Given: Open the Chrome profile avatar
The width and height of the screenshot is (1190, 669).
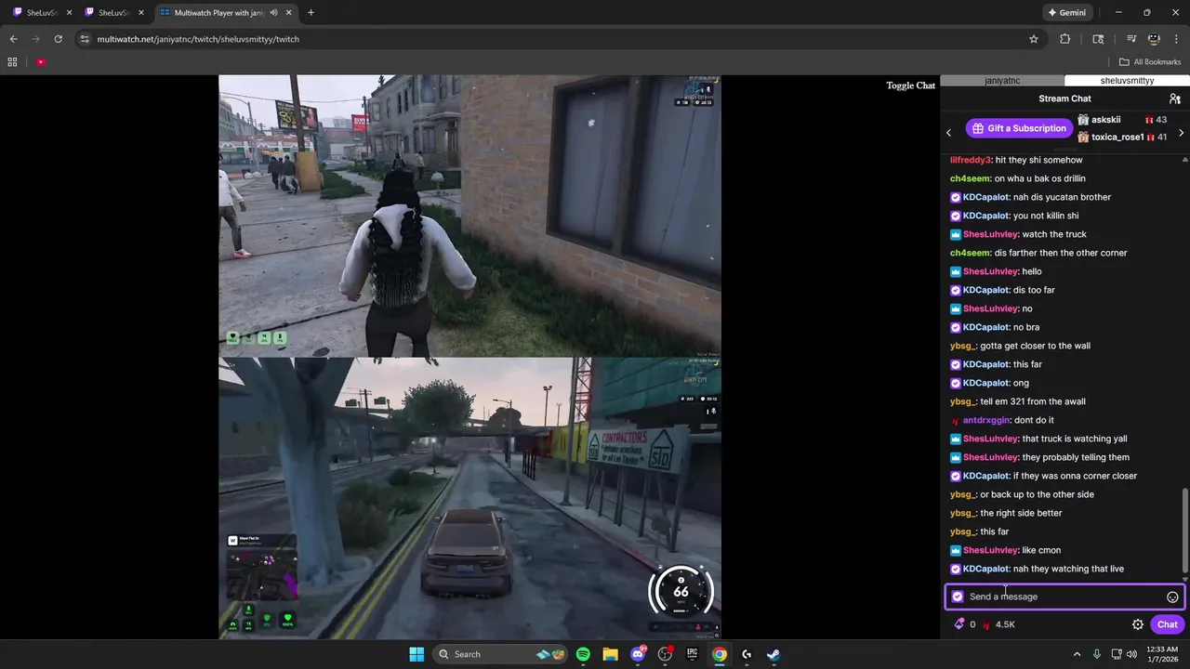Looking at the screenshot, I should click(x=1154, y=39).
